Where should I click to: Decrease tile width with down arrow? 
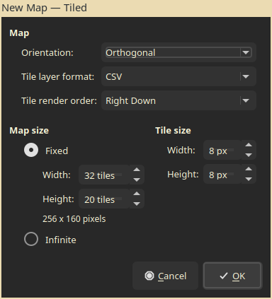tap(249, 155)
